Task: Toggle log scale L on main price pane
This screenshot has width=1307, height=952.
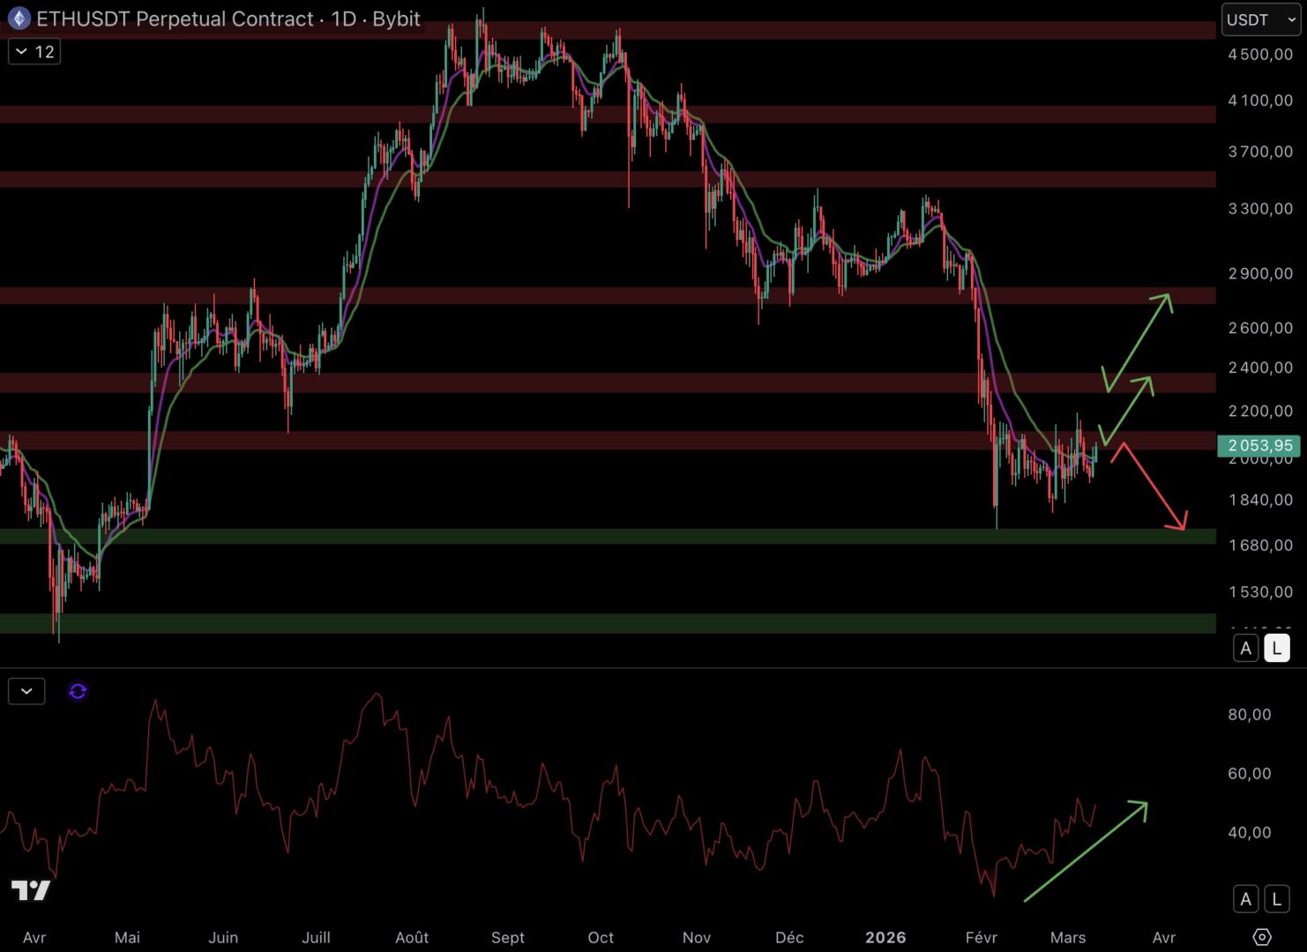Action: (x=1276, y=649)
